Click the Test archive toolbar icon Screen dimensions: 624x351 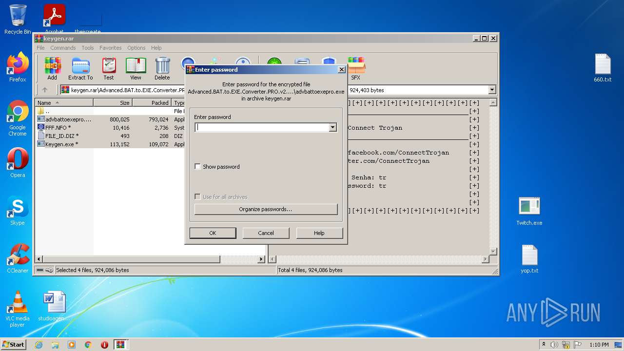pos(109,68)
